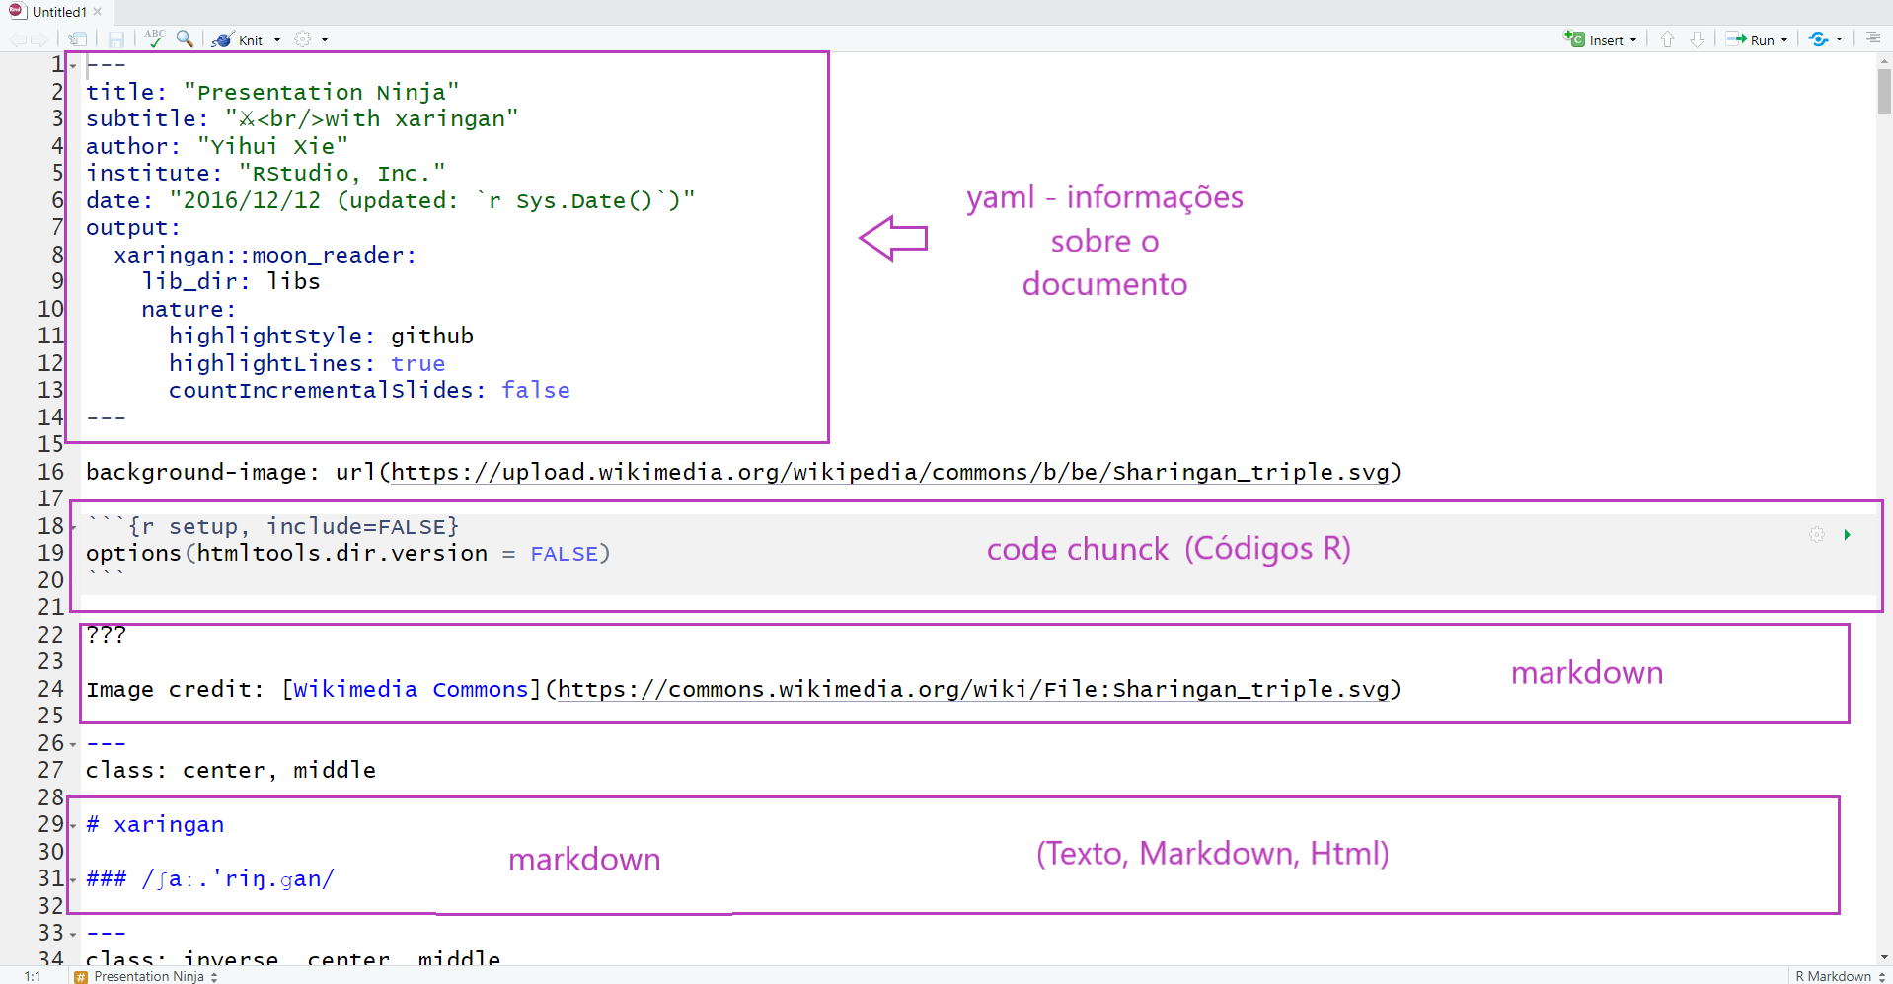Expand the Run dropdown menu

coord(1784,40)
